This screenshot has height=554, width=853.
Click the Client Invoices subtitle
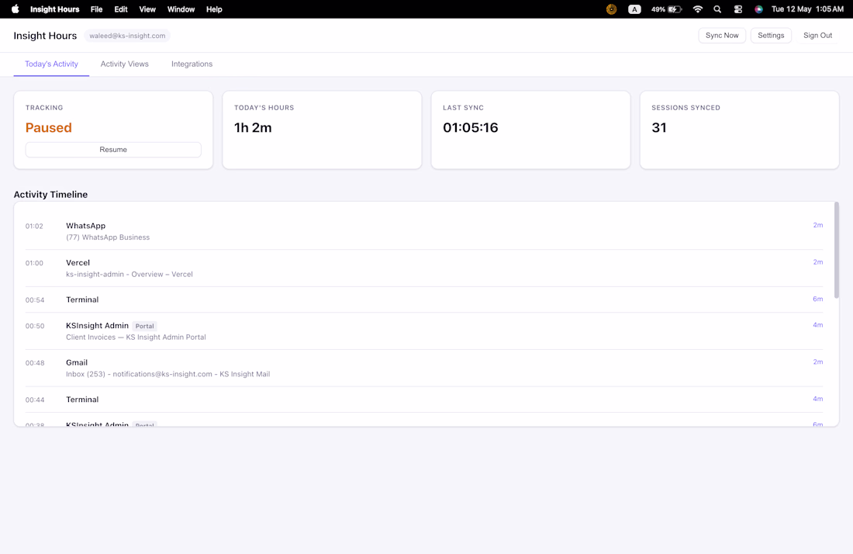click(x=136, y=338)
